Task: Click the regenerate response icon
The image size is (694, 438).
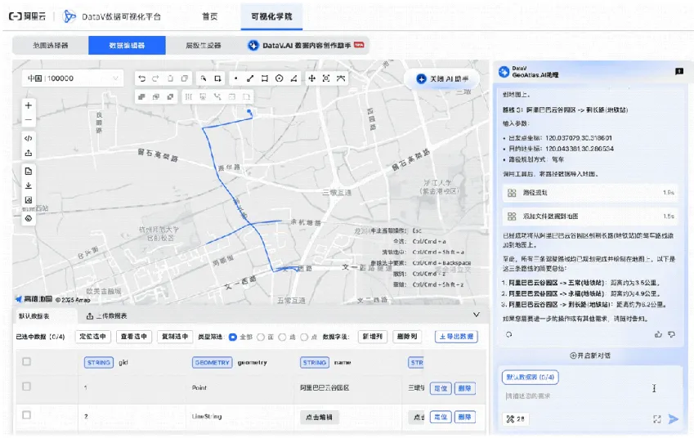Action: click(x=509, y=334)
